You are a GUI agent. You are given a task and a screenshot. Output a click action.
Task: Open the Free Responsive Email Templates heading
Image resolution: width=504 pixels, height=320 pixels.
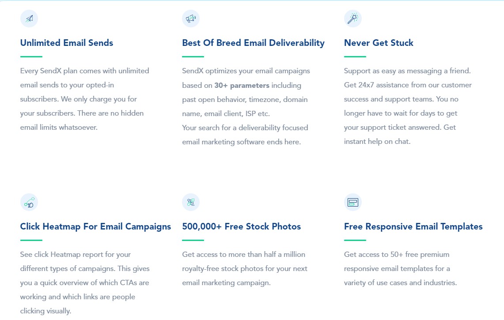point(413,227)
